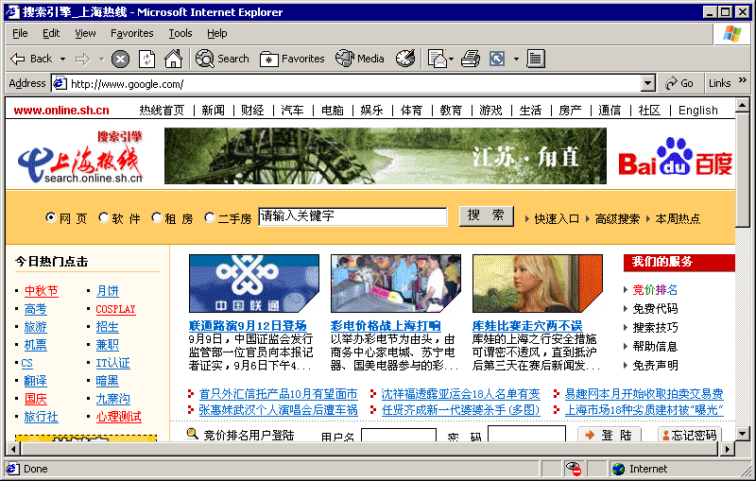Open the Media bar from the toolbar

point(360,59)
